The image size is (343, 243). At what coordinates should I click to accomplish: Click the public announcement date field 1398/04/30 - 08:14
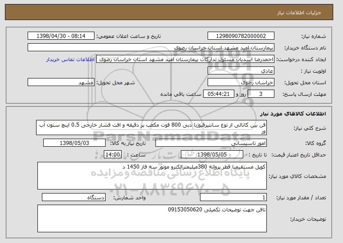(61, 36)
